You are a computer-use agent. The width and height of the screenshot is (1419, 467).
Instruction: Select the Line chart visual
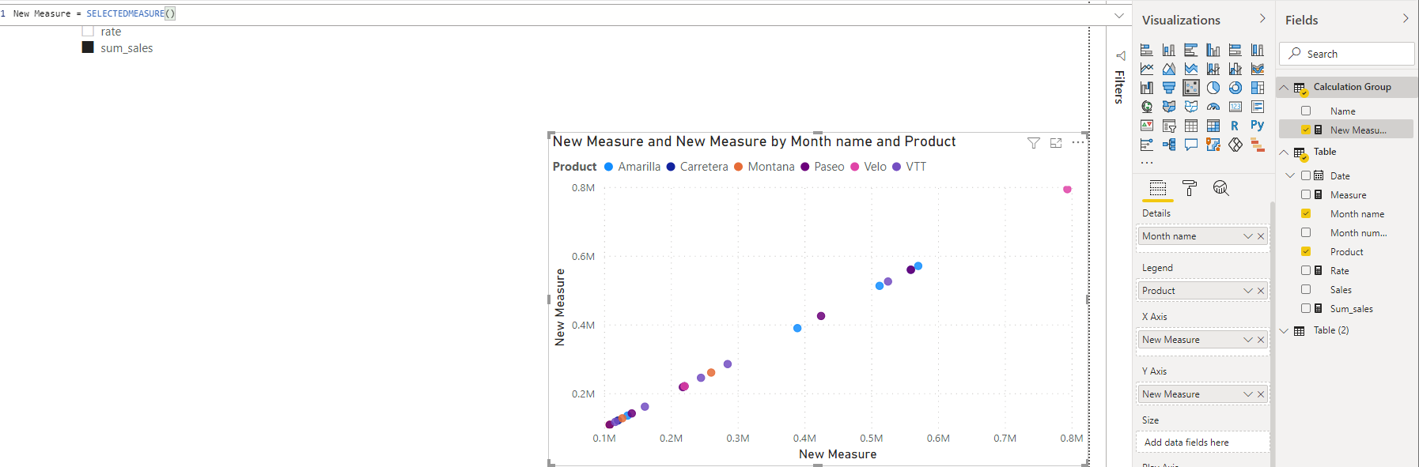click(1147, 69)
